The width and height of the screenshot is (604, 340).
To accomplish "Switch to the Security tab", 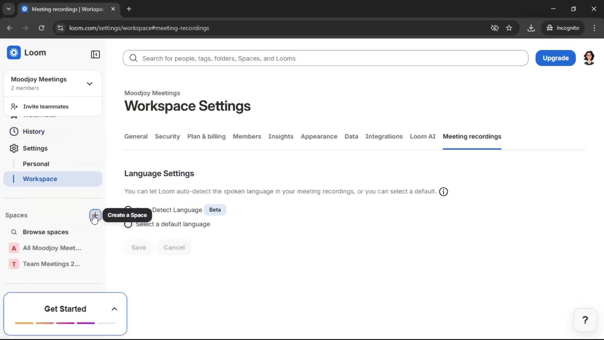I will pos(167,137).
